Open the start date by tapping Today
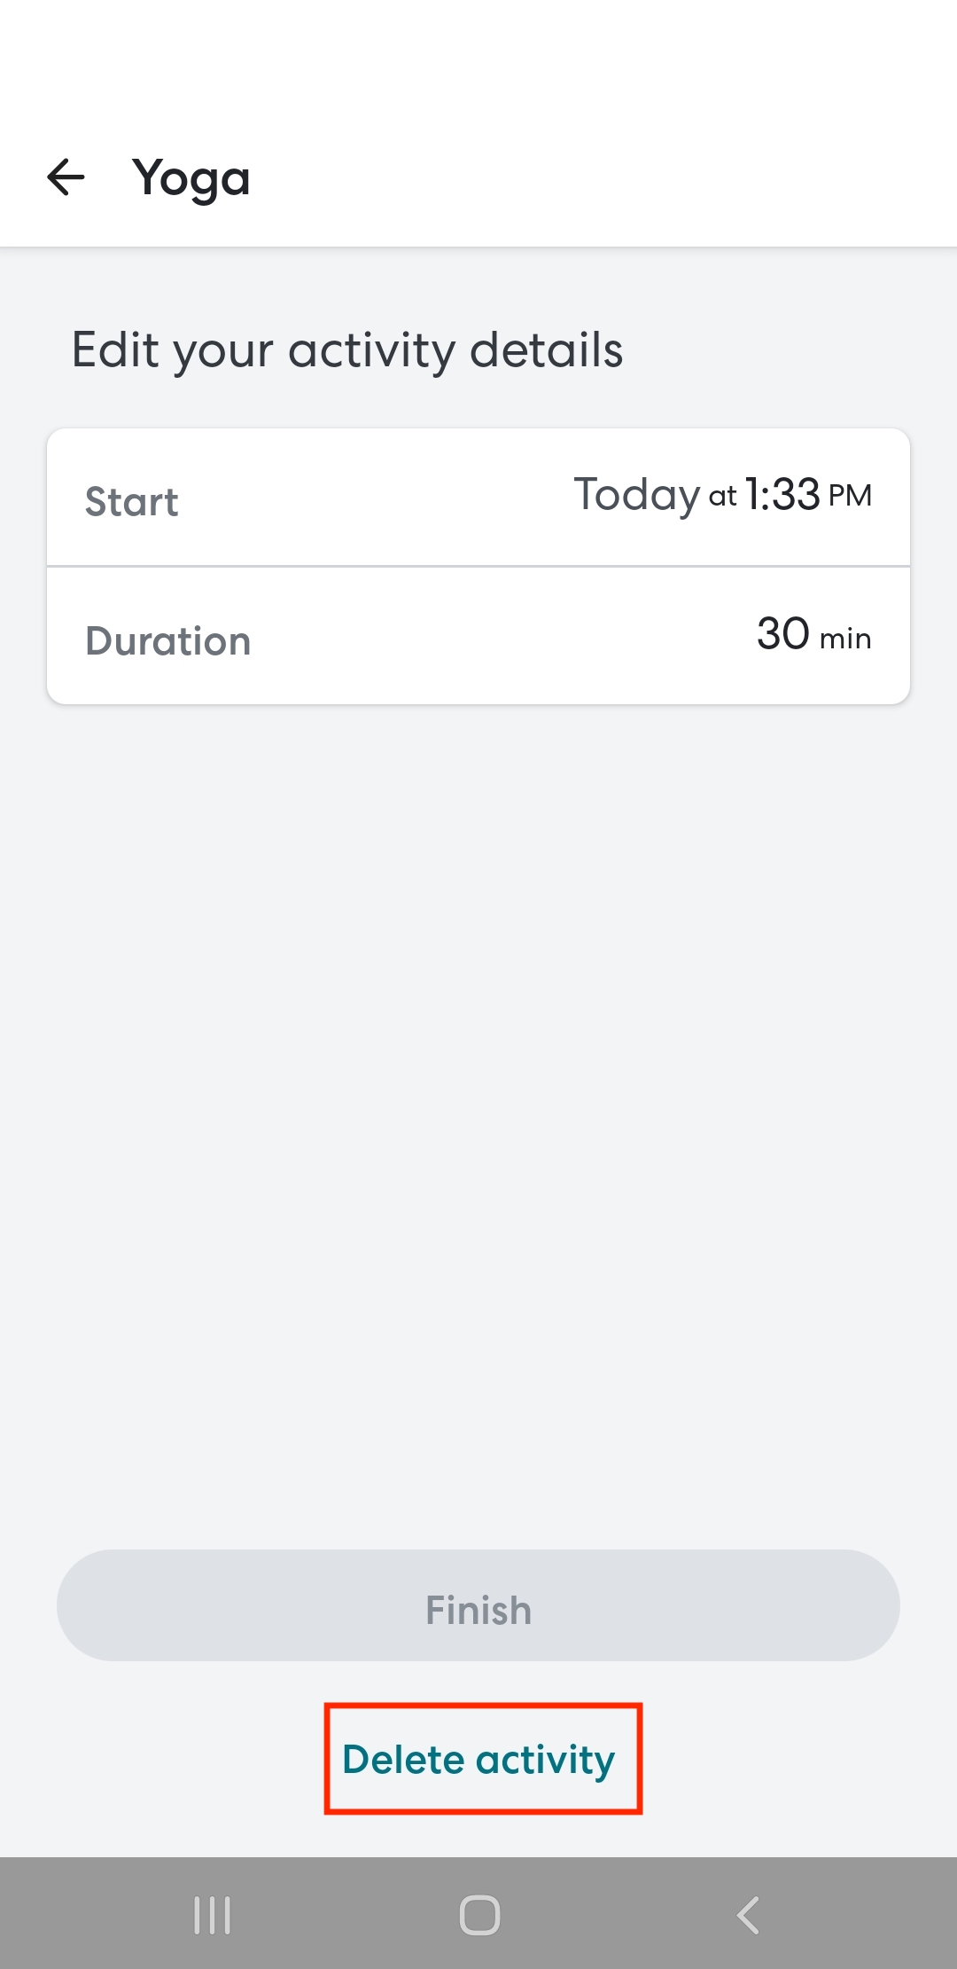 click(x=636, y=495)
